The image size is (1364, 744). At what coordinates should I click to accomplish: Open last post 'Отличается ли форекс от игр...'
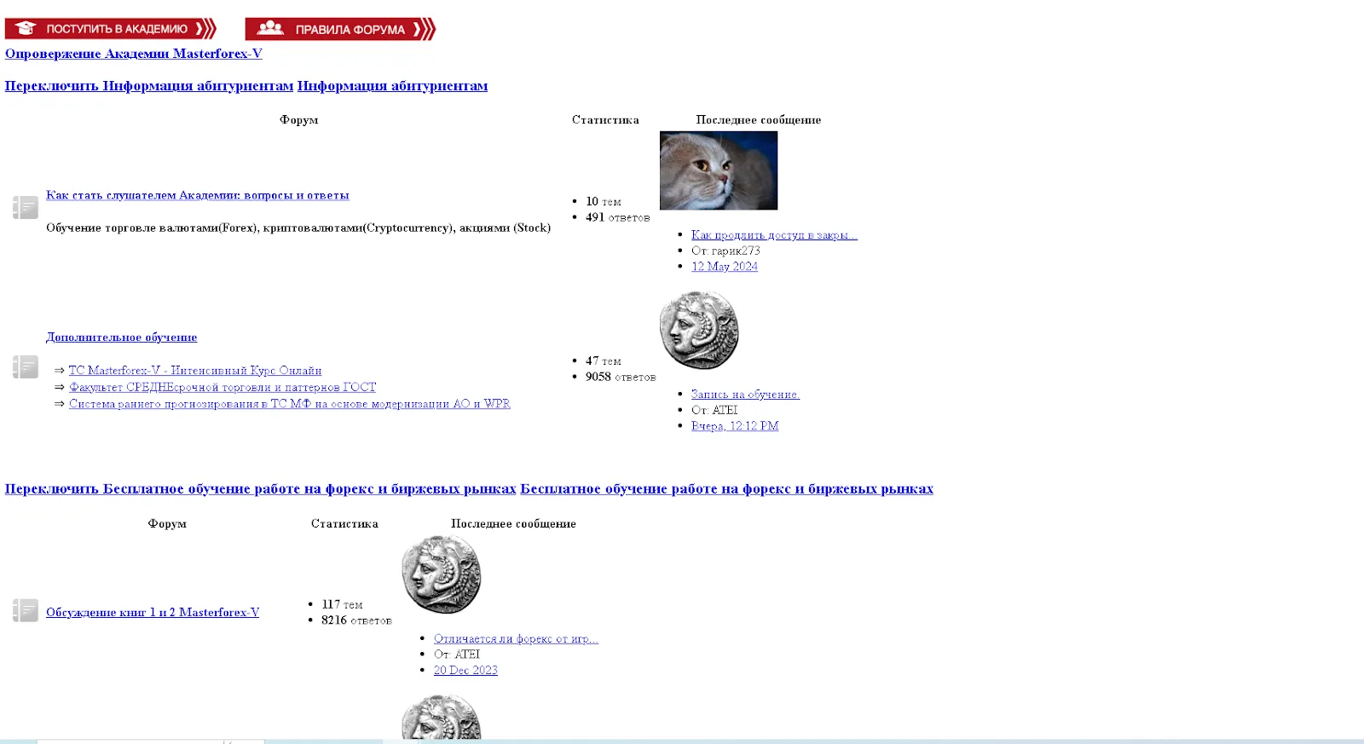[x=516, y=639]
